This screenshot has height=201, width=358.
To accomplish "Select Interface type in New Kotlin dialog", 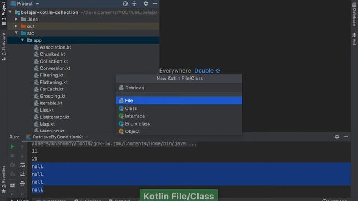I will click(x=179, y=116).
